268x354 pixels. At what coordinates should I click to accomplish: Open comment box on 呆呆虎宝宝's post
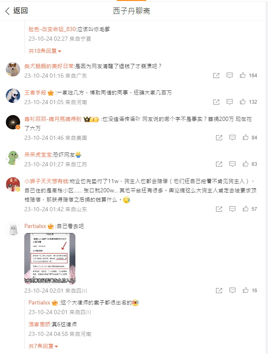point(232,164)
